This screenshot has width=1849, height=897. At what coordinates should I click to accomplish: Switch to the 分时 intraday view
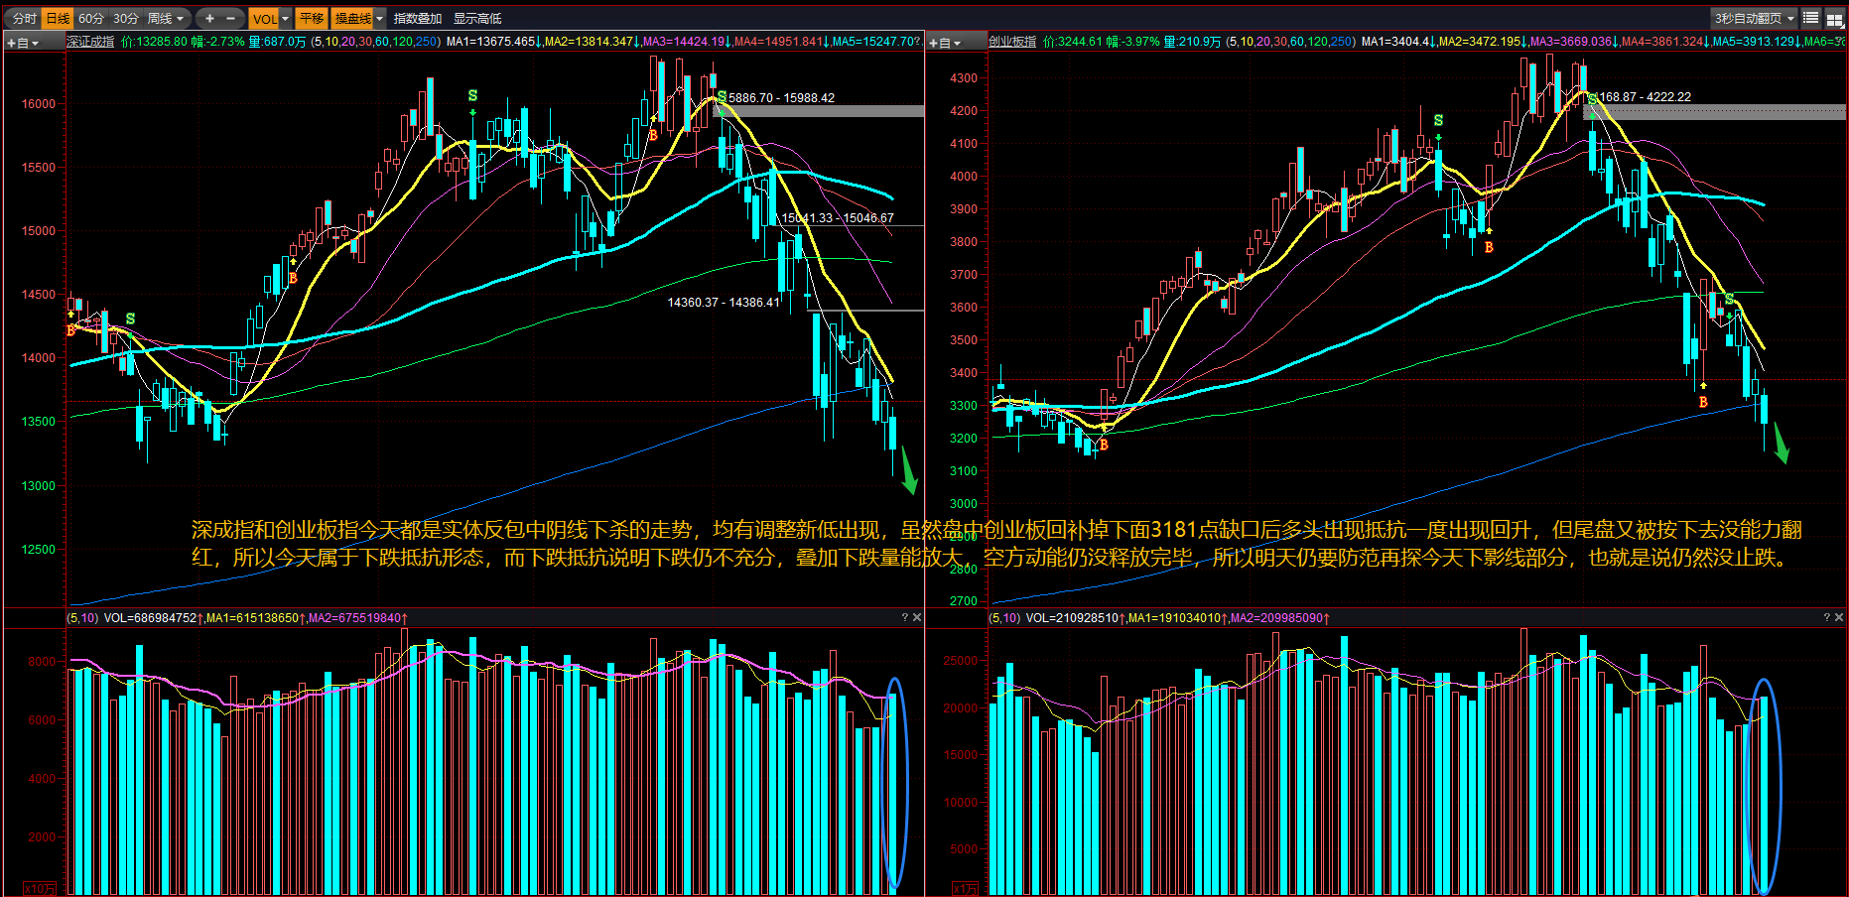coord(24,18)
